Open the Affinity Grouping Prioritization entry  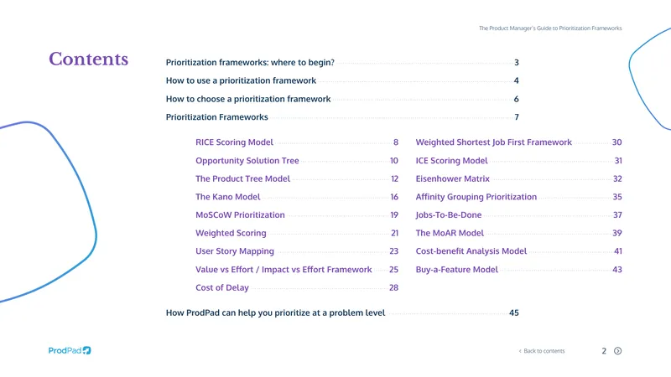coord(518,197)
